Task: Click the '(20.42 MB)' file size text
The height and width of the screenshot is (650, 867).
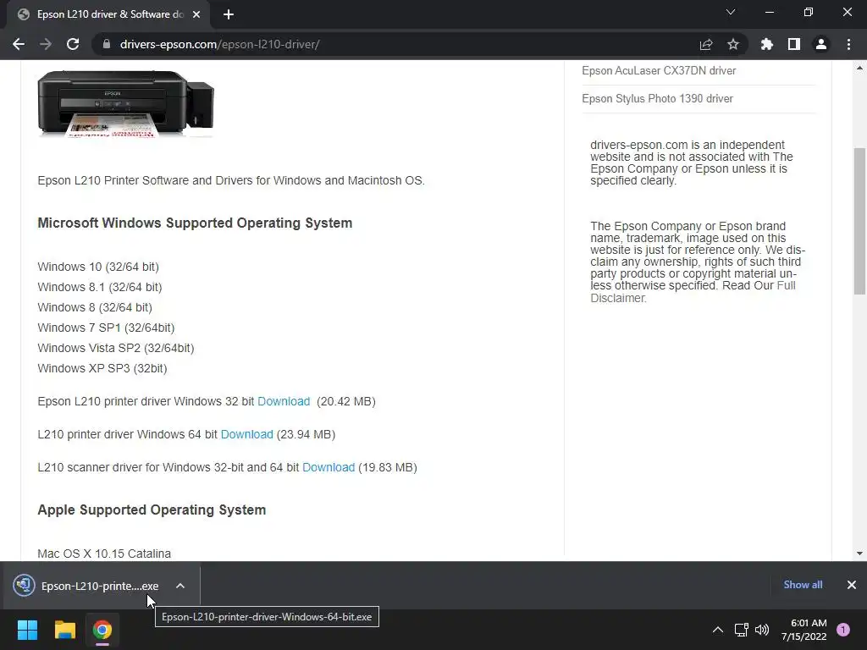Action: [x=346, y=401]
